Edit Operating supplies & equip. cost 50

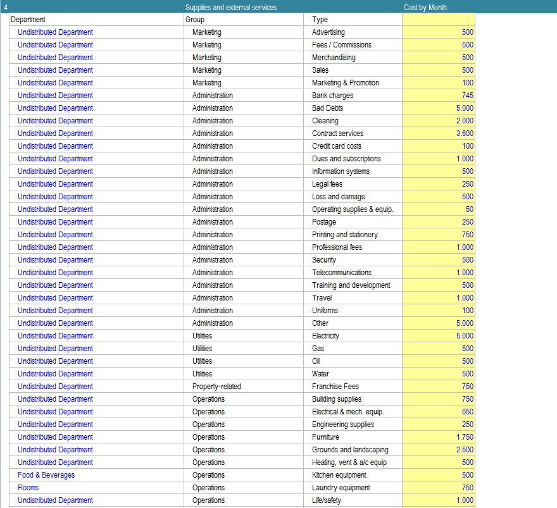pos(439,209)
